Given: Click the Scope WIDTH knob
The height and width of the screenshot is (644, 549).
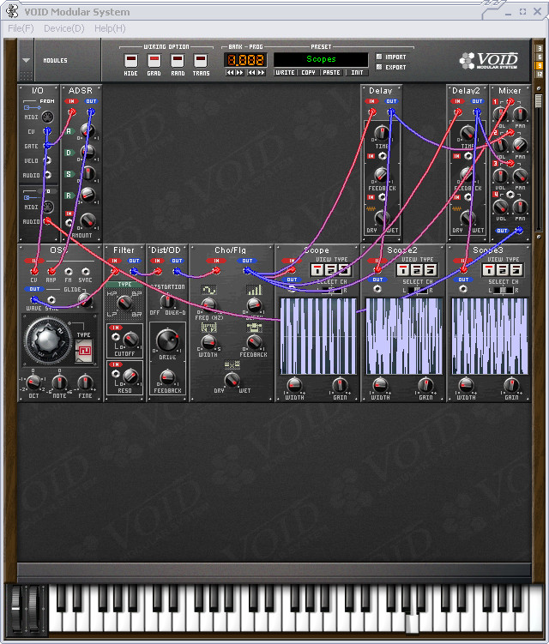Looking at the screenshot, I should tap(294, 385).
